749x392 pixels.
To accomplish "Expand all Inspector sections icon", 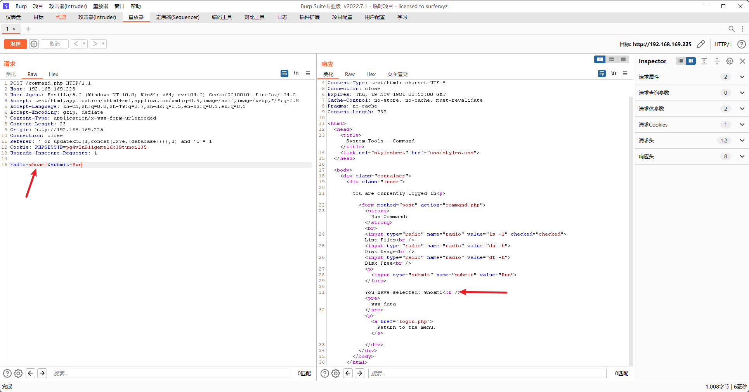I will click(704, 61).
